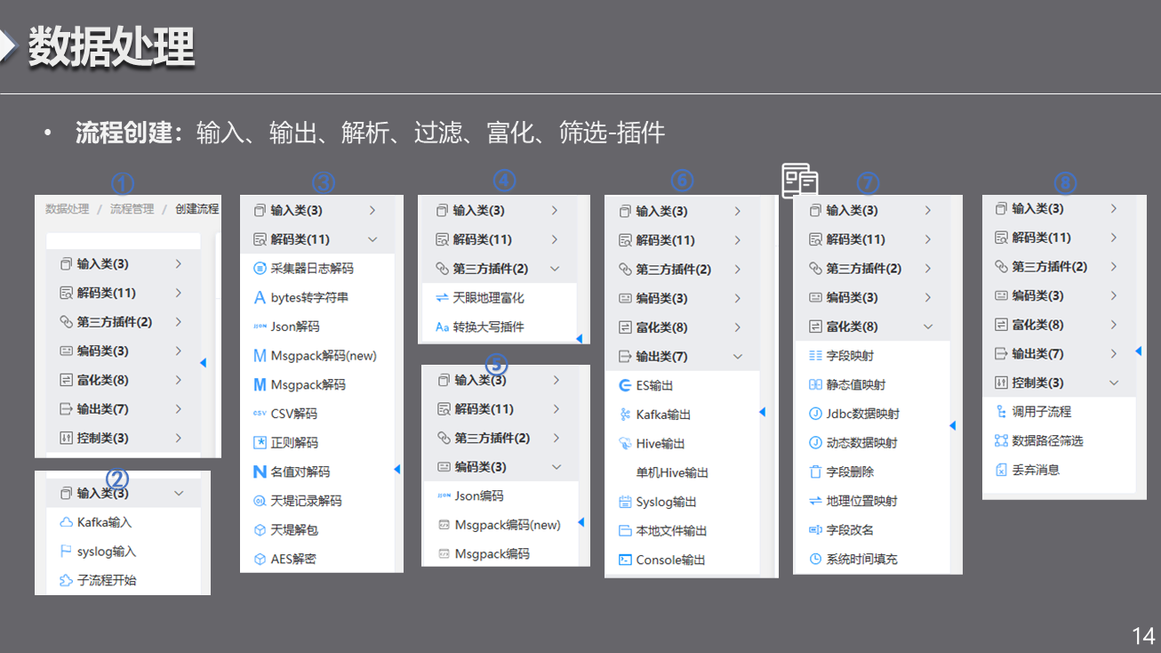Screen dimensions: 1161x653
Task: Click the icon beside 子流程开始
Action: pyautogui.click(x=66, y=580)
